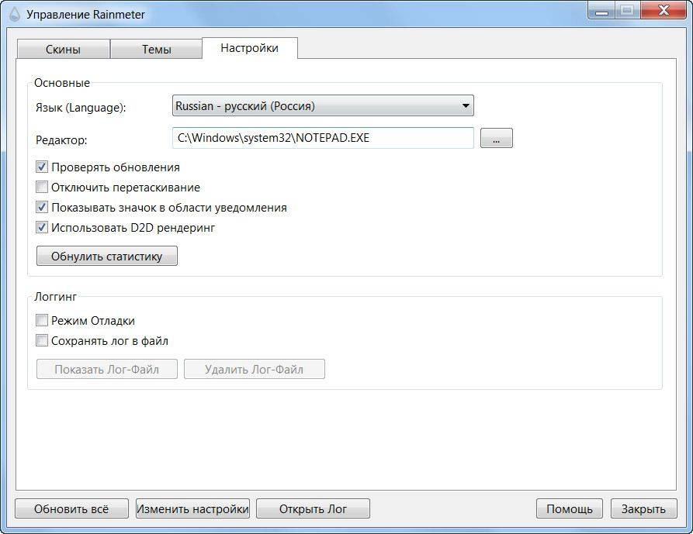Enable Отключить перетаскивание checkbox
This screenshot has width=693, height=534.
(42, 187)
